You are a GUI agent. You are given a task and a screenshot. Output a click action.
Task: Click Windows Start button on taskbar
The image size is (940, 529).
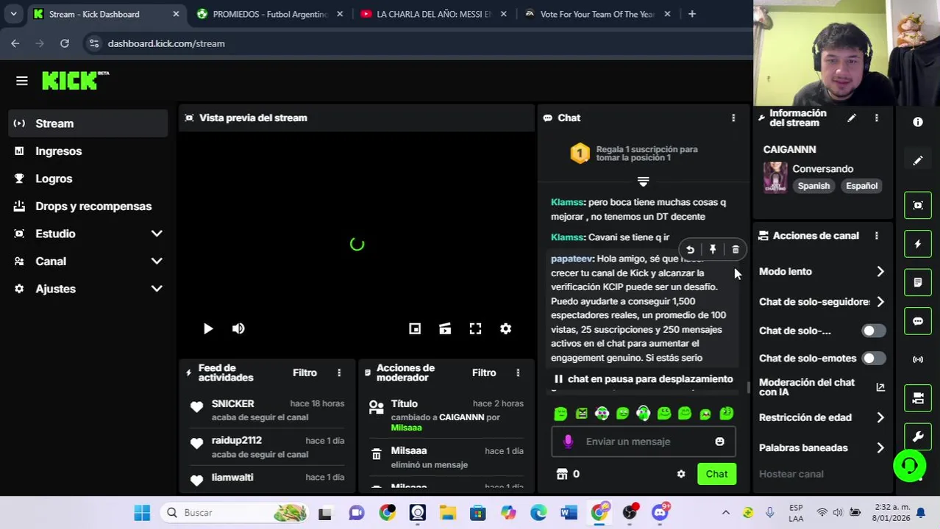coord(142,513)
